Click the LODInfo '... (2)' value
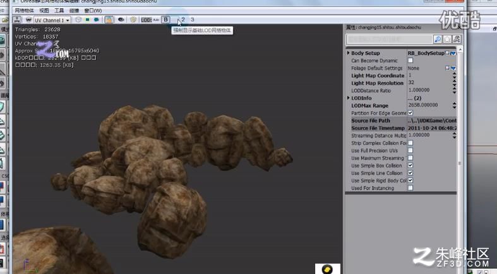Screen dimensions: 497x274 click(415, 98)
